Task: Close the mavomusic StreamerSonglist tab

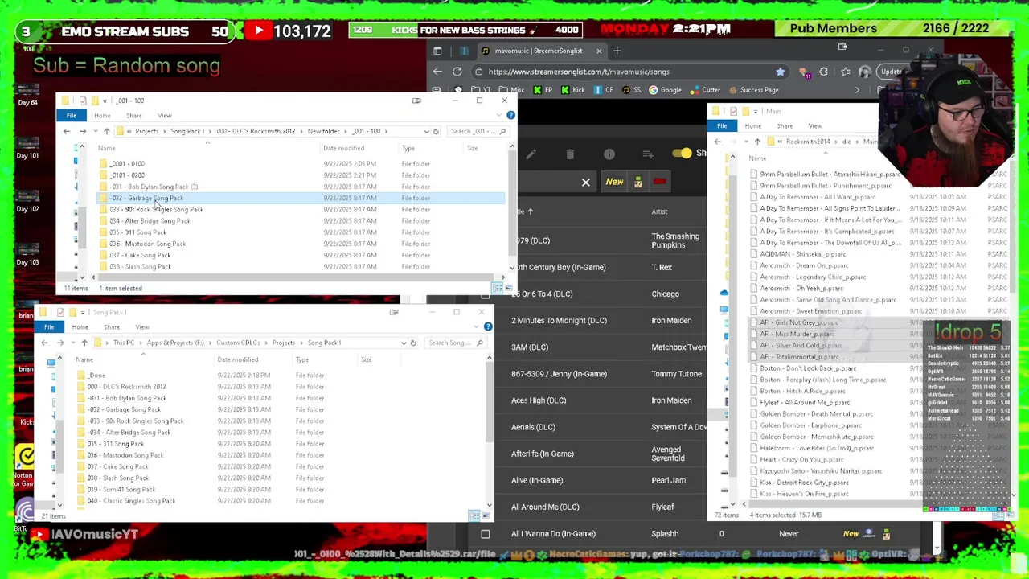Action: click(x=599, y=51)
